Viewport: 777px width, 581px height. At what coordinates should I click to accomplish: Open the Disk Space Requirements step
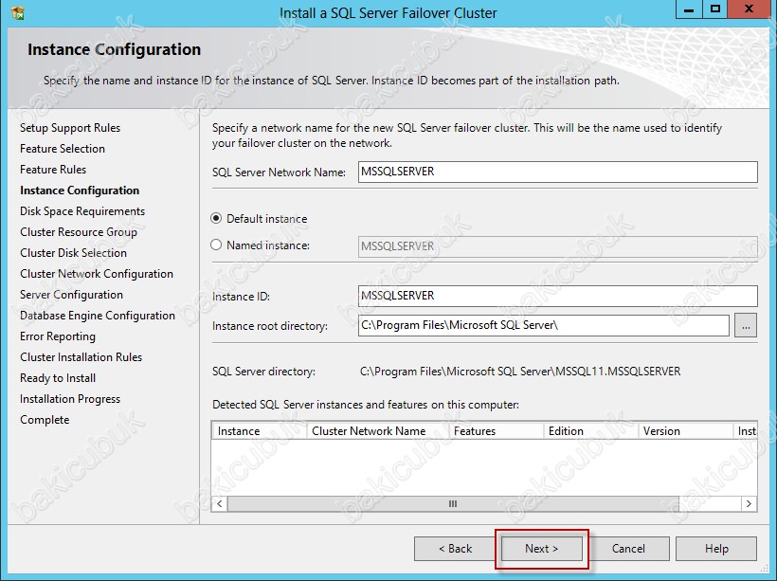82,211
